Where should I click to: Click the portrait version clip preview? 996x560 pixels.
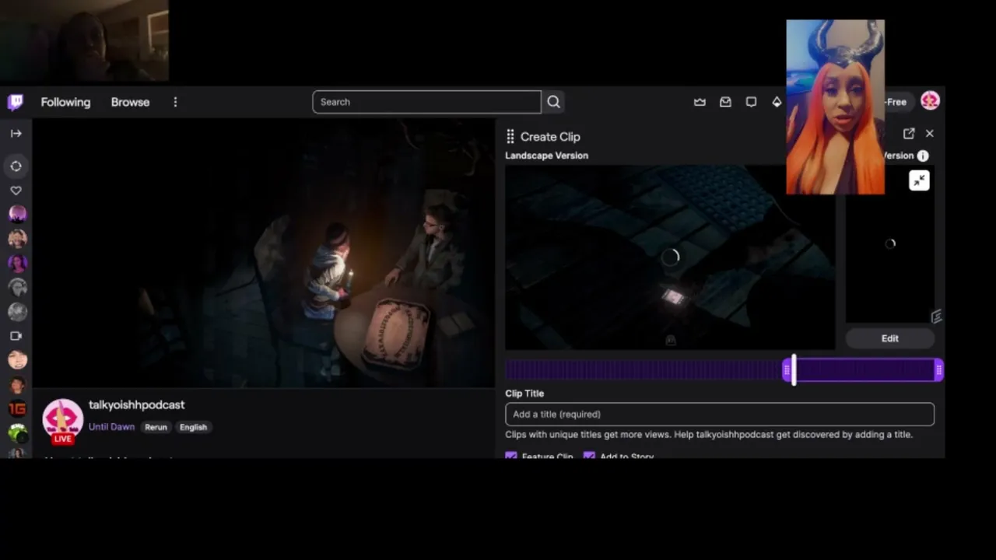pos(890,244)
